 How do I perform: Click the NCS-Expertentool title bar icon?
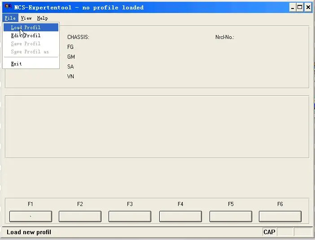tap(8, 7)
